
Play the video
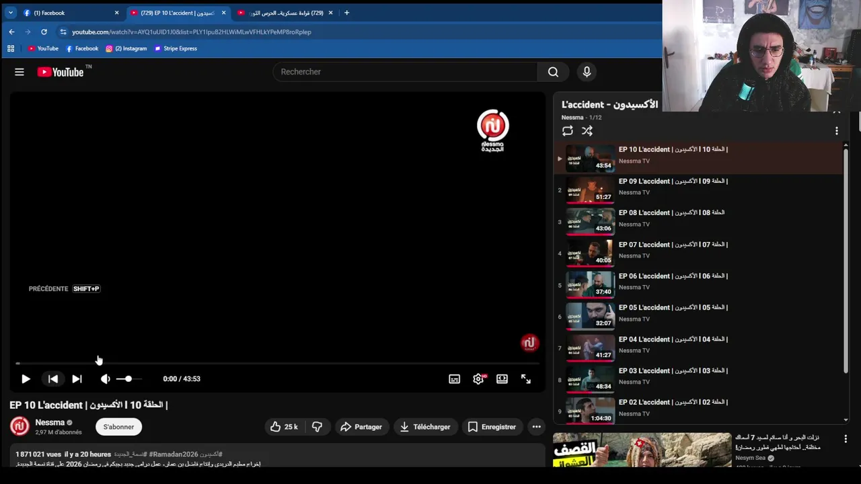coord(26,379)
